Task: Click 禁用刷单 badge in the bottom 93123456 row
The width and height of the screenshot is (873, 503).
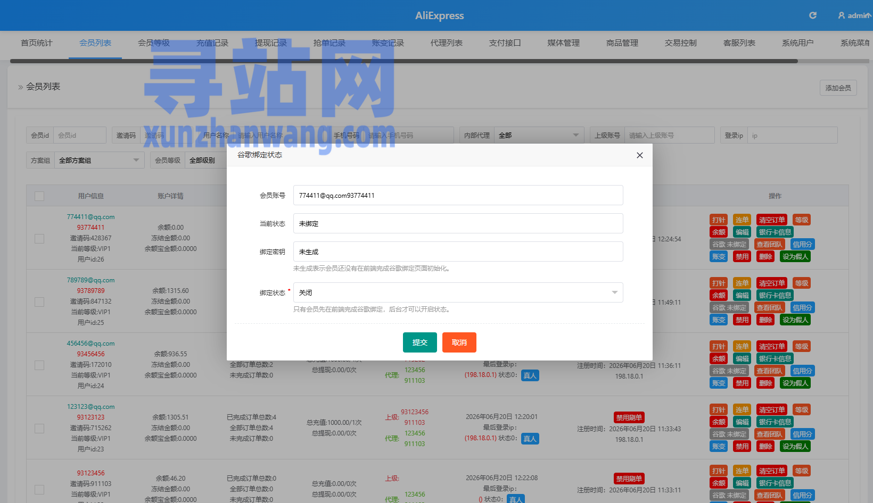Action: tap(629, 479)
